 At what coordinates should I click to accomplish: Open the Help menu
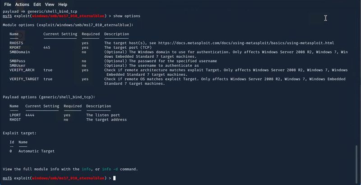coord(63,5)
